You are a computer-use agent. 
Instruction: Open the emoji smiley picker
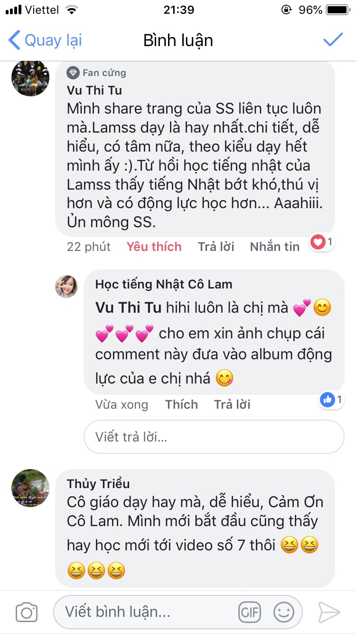click(x=283, y=612)
